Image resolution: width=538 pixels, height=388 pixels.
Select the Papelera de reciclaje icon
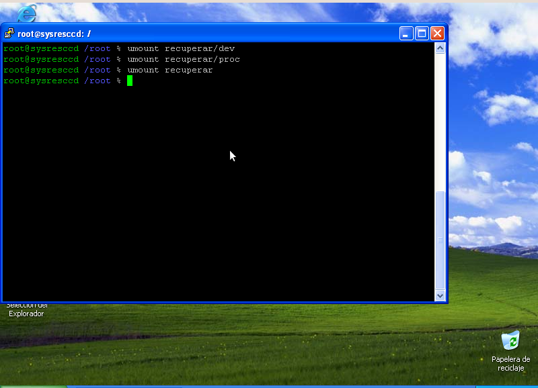click(x=510, y=340)
